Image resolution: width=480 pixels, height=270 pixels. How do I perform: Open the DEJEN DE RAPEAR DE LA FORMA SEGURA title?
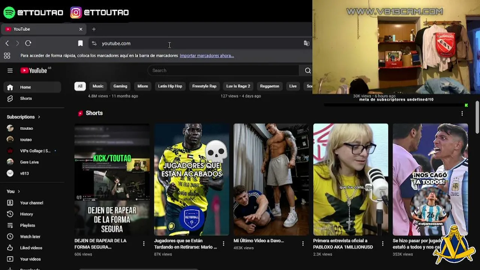tap(100, 244)
